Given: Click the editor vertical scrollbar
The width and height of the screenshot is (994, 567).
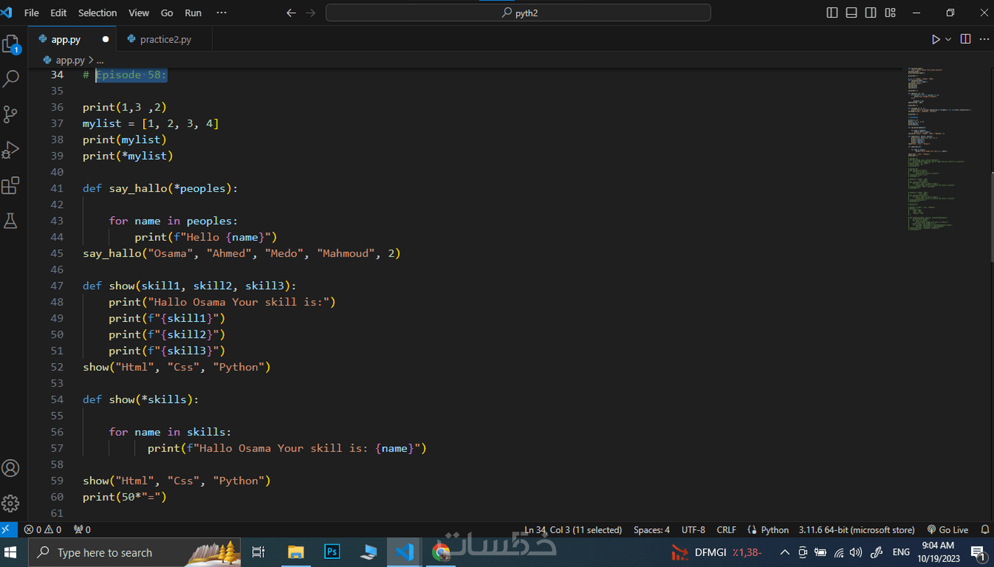Looking at the screenshot, I should [x=992, y=216].
